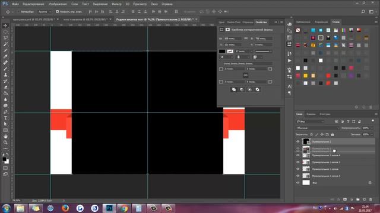Click the Subtract Front Shape icon
The image size is (380, 213).
click(x=242, y=89)
